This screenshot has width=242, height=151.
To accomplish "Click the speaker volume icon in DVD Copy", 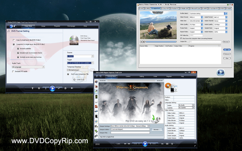I will [x=72, y=88].
